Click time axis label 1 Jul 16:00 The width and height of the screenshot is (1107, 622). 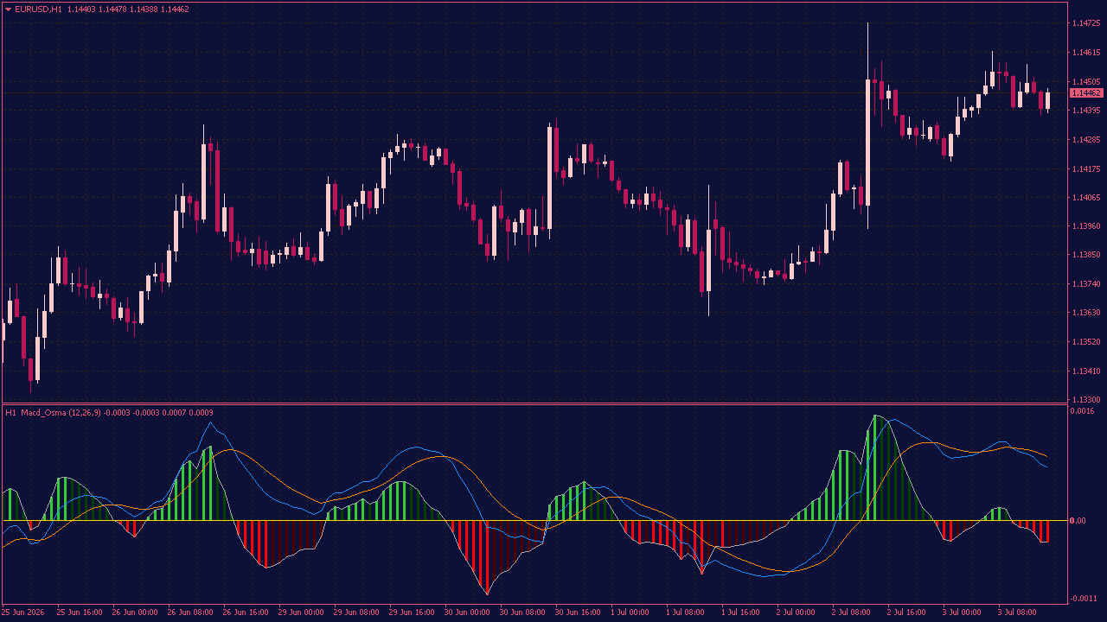click(x=741, y=612)
